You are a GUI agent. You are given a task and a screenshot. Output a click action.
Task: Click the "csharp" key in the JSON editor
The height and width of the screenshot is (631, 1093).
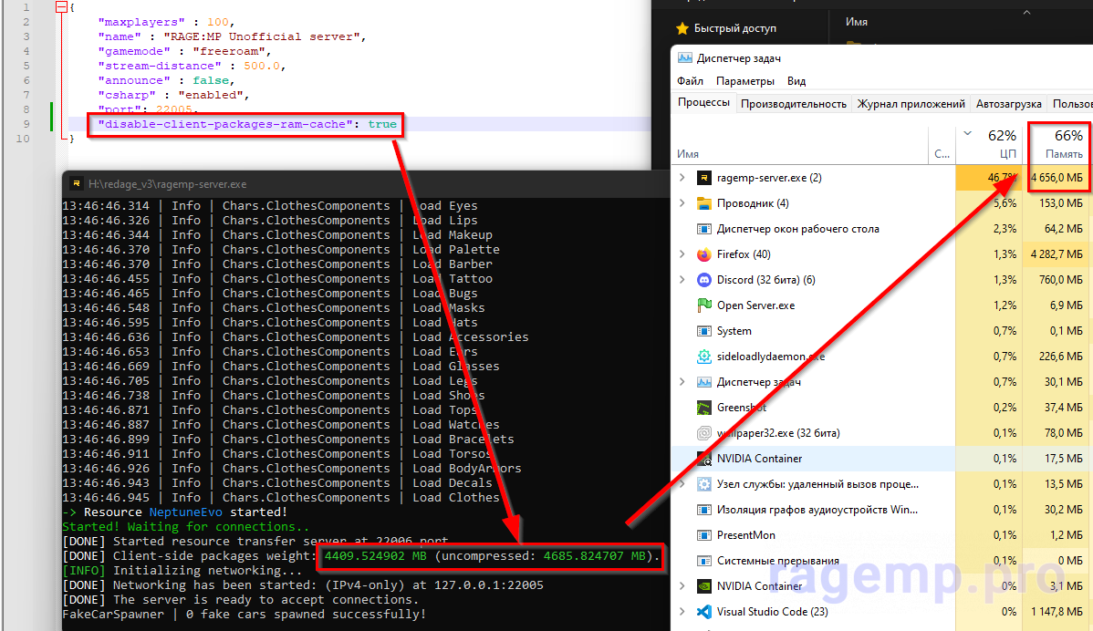(127, 96)
